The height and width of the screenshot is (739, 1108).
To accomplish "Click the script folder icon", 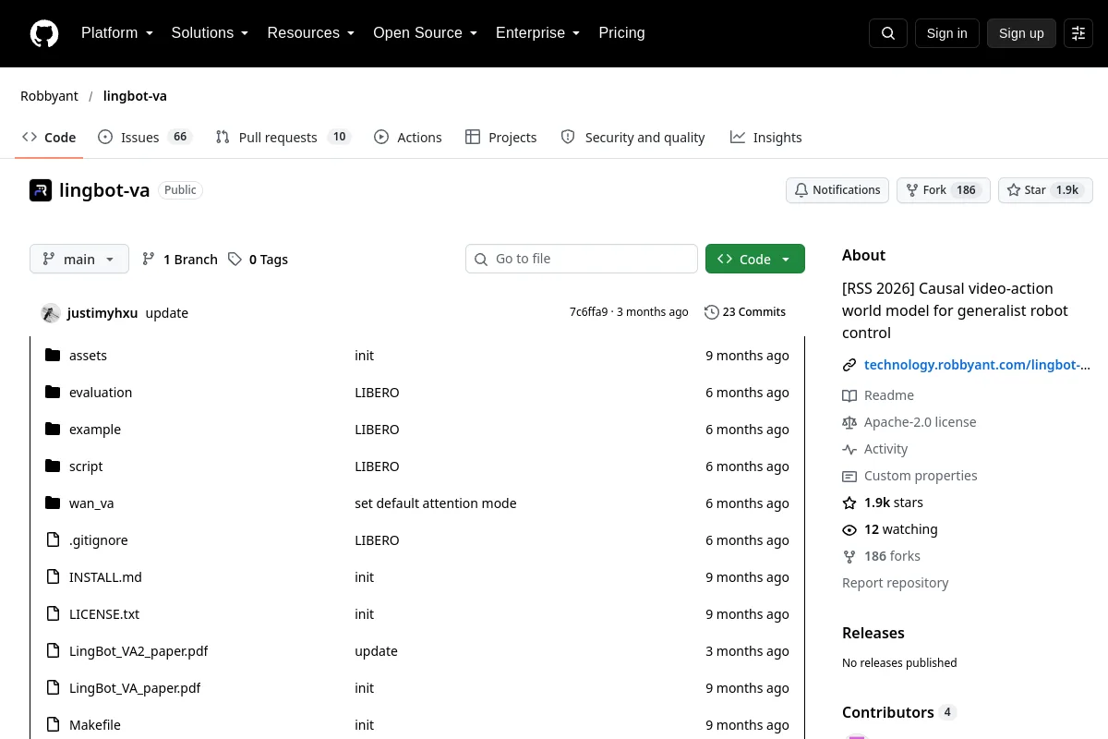I will 53,466.
